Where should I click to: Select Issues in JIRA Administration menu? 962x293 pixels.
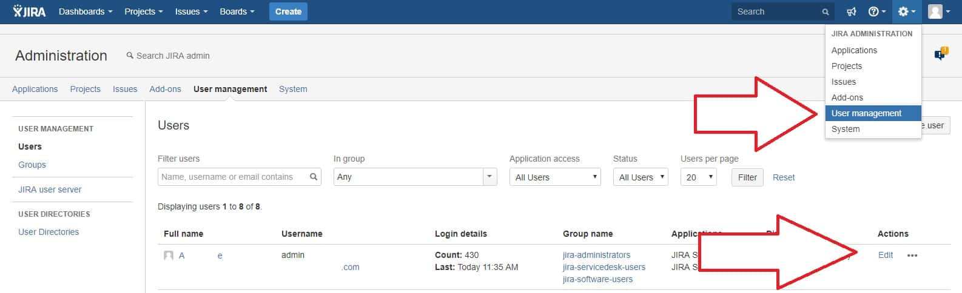click(x=873, y=82)
